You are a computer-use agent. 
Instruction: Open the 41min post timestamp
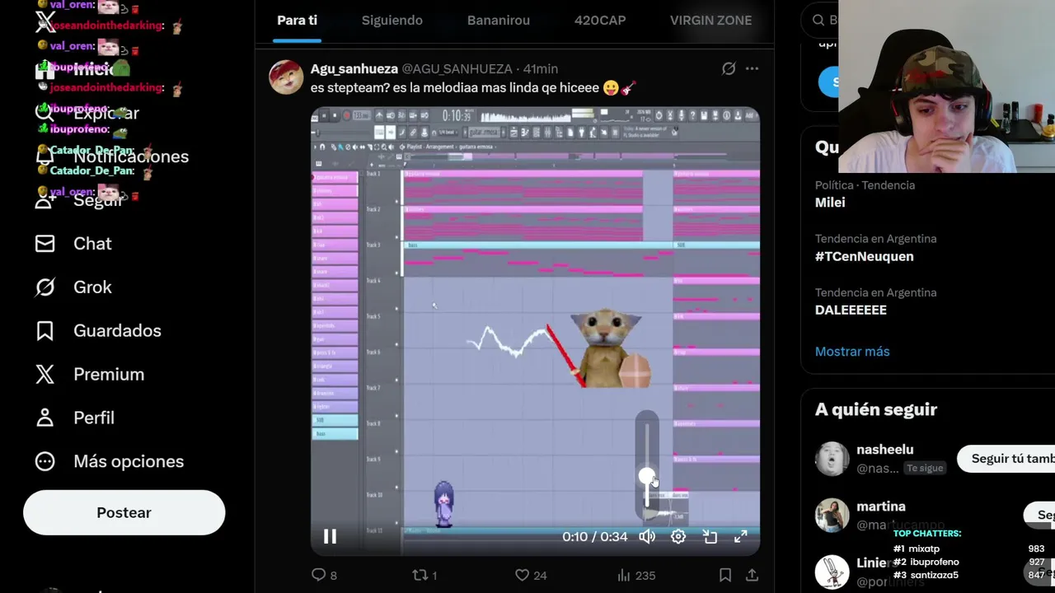pyautogui.click(x=541, y=69)
